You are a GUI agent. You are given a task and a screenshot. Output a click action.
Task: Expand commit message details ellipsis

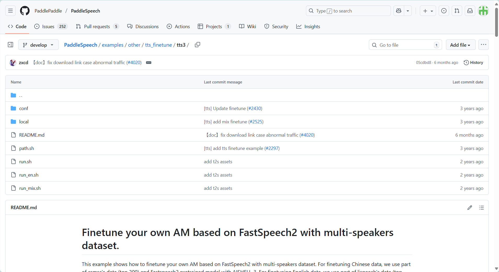[x=149, y=63]
